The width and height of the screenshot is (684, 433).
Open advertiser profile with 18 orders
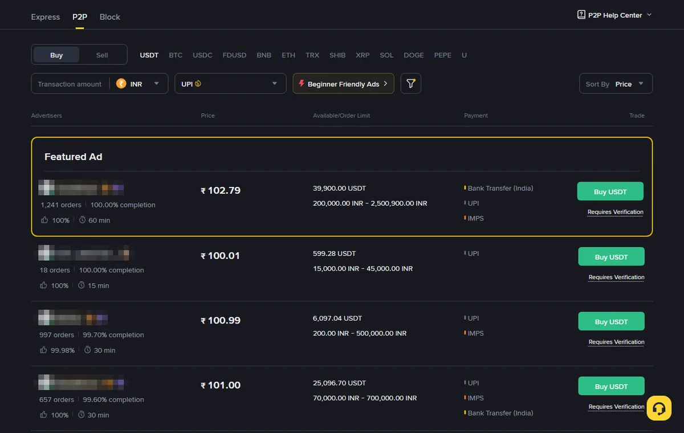tap(84, 253)
